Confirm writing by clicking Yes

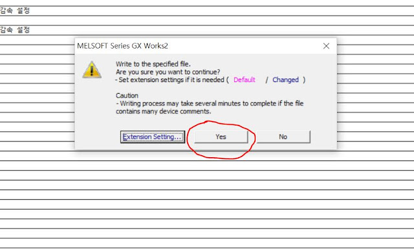pyautogui.click(x=221, y=136)
